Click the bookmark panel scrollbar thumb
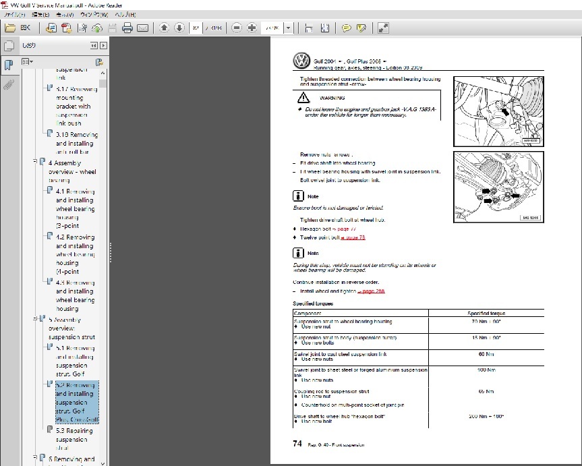The height and width of the screenshot is (466, 582). point(103,84)
